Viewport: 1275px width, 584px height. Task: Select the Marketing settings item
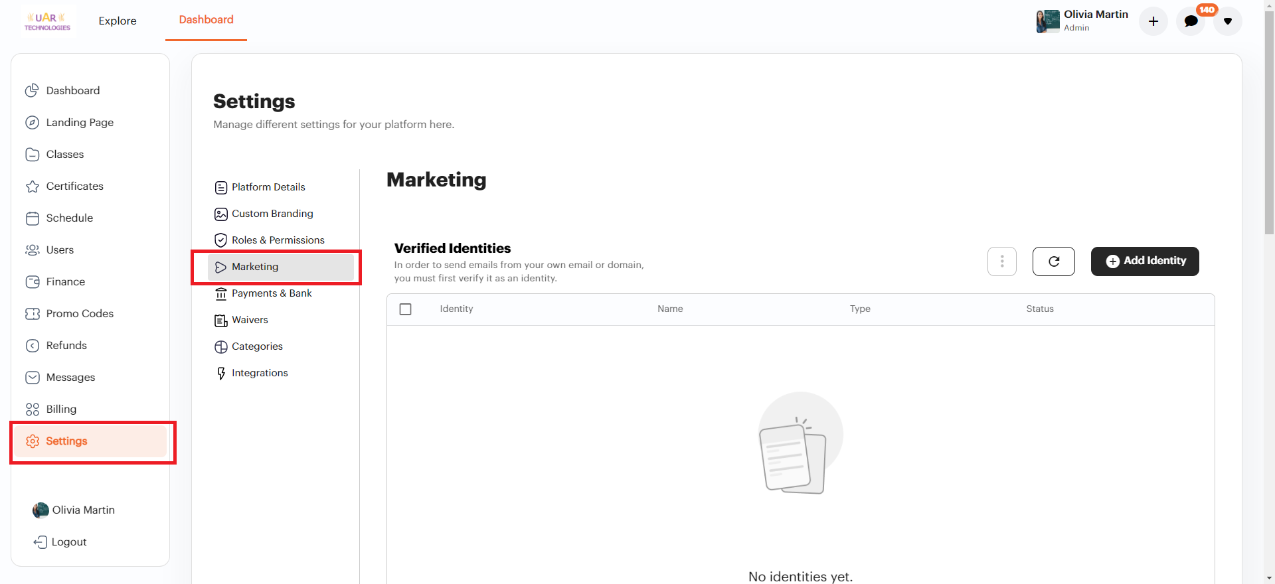coord(281,267)
